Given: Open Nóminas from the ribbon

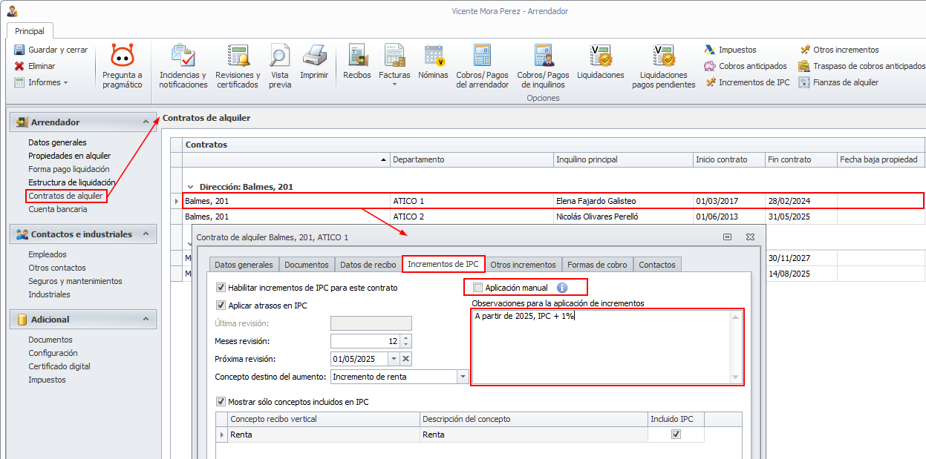Looking at the screenshot, I should click(433, 56).
